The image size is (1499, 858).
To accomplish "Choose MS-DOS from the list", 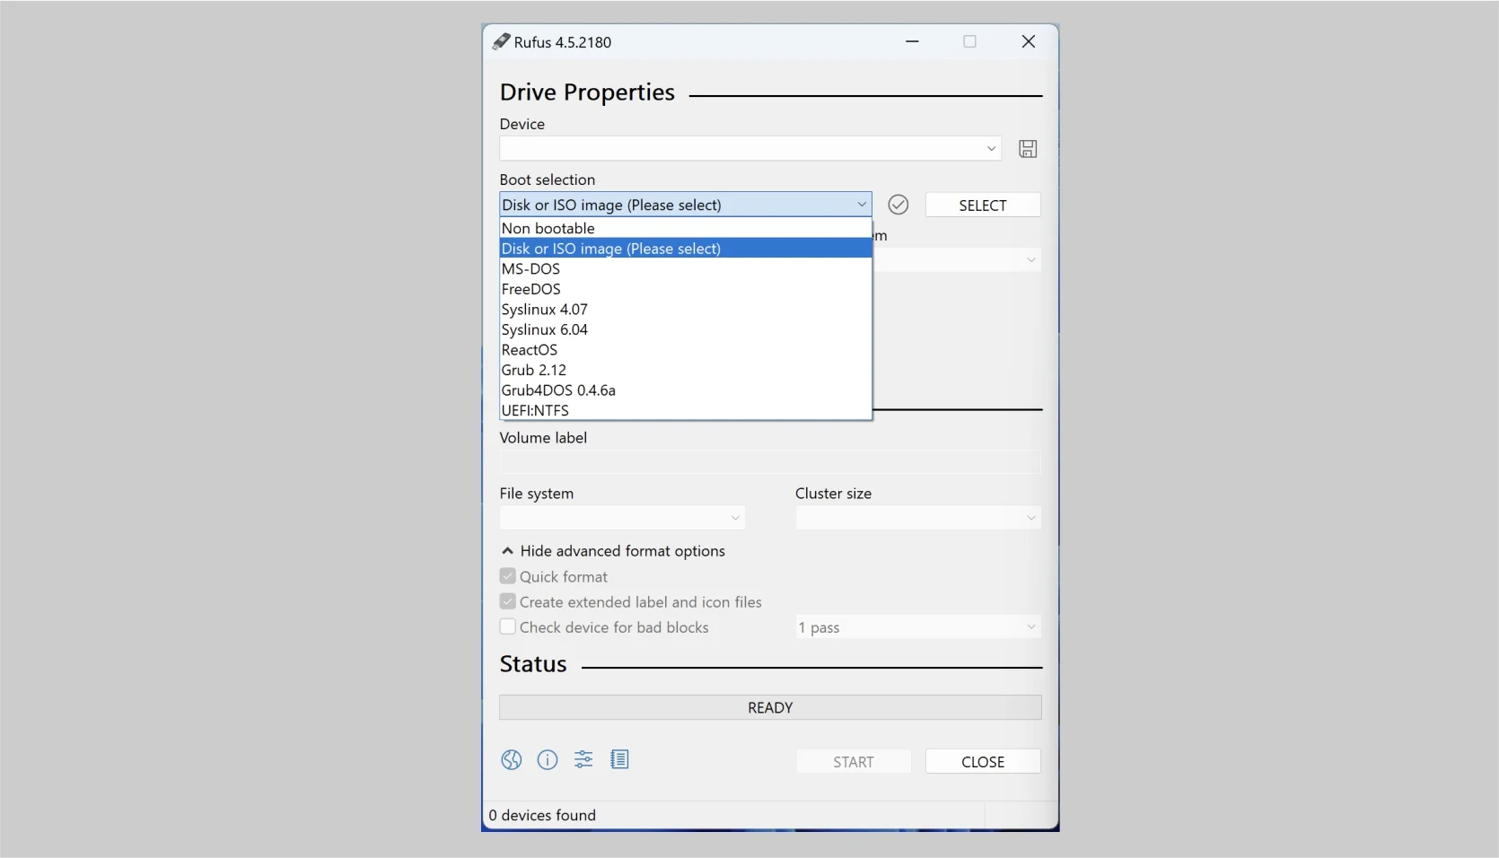I will pyautogui.click(x=686, y=268).
